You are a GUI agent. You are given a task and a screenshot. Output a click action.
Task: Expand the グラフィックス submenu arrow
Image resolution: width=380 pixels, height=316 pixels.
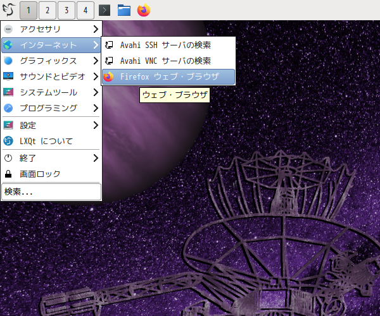tap(96, 61)
